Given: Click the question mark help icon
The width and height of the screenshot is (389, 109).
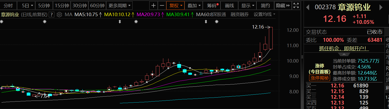Looking at the screenshot, I should [52, 15].
